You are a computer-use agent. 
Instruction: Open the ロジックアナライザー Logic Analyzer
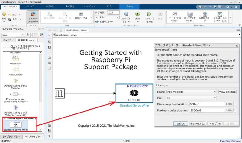tap(190, 17)
